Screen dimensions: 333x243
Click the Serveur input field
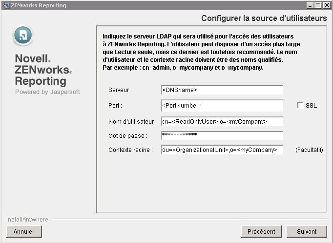pyautogui.click(x=222, y=90)
